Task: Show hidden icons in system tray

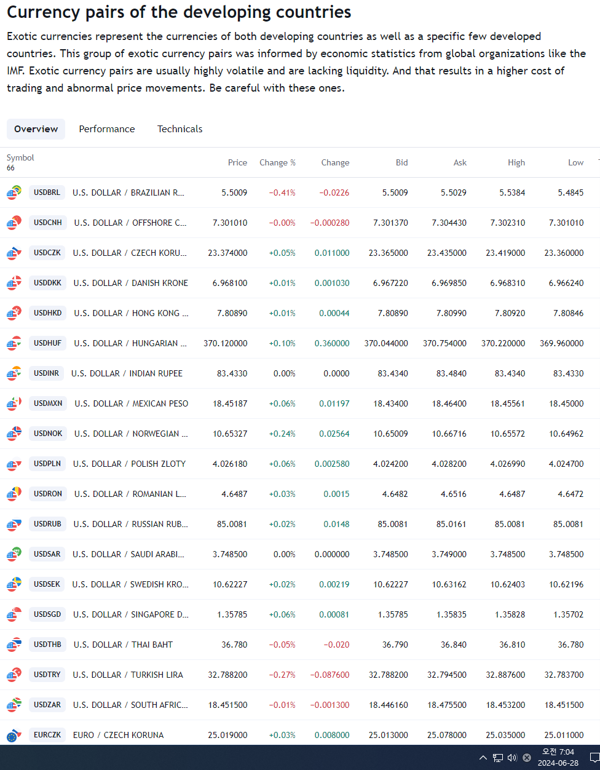Action: point(483,758)
